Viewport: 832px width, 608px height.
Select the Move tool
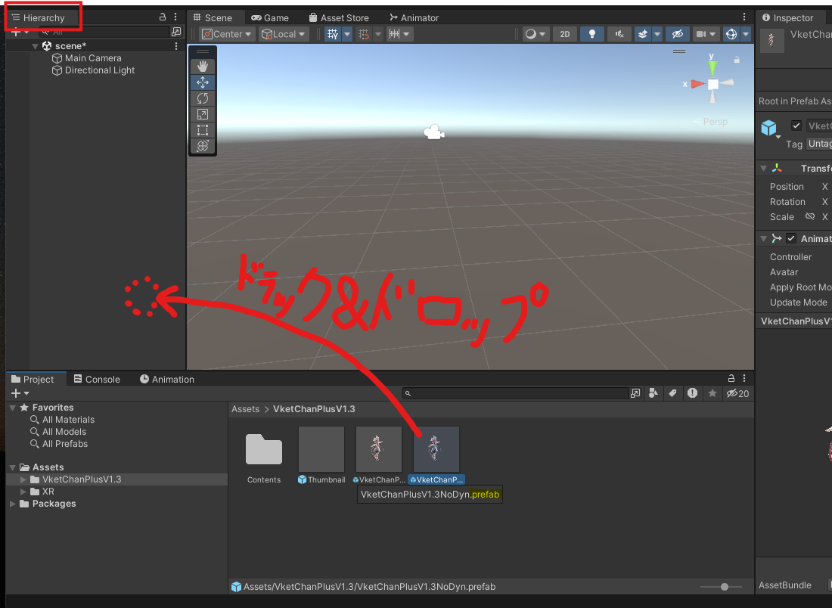(x=202, y=82)
